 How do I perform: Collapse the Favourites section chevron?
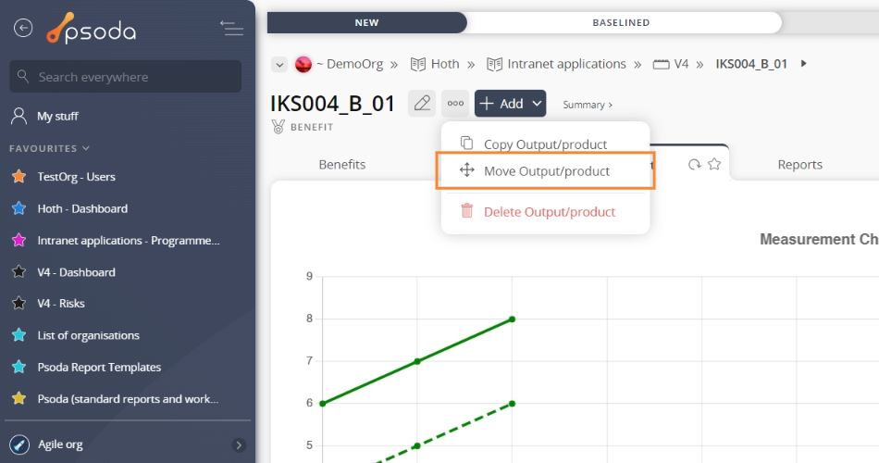86,148
